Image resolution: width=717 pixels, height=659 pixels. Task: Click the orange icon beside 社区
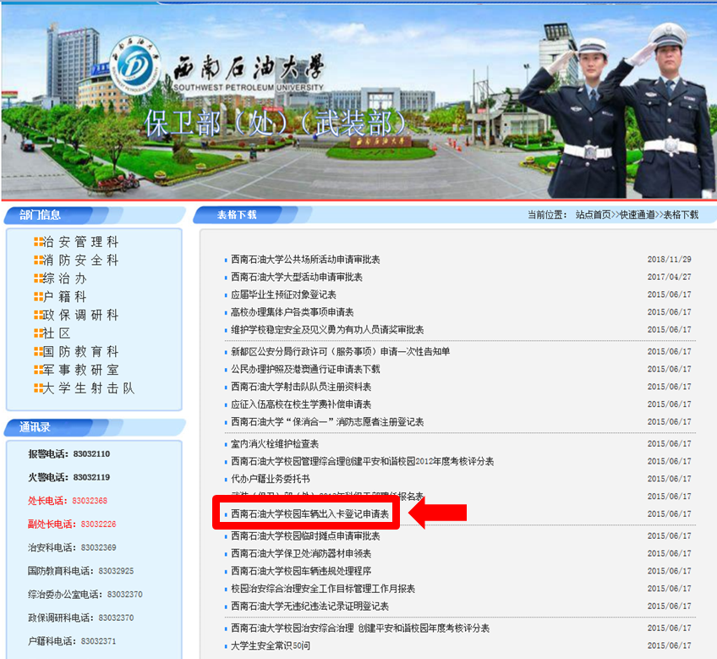click(x=39, y=333)
